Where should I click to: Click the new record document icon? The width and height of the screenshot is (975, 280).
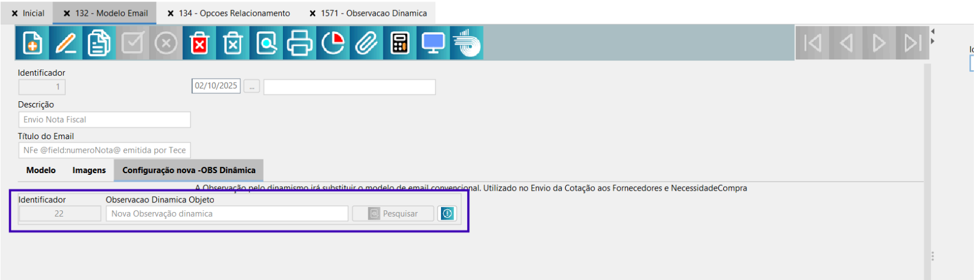32,43
